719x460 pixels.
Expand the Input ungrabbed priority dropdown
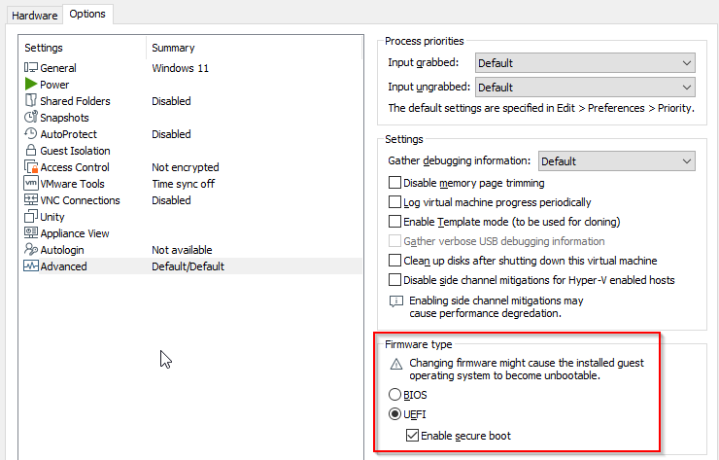[585, 88]
